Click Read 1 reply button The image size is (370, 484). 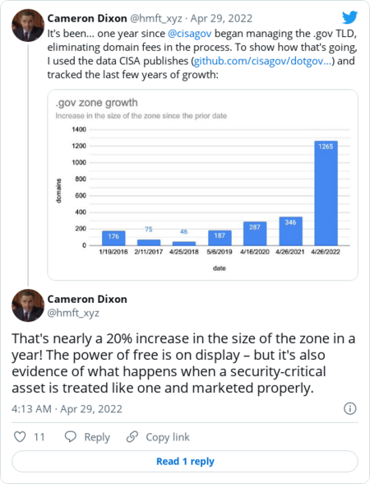185,461
